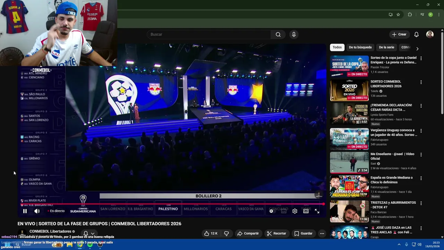The image size is (444, 250).
Task: Open options for César Farías video
Action: pos(421,106)
